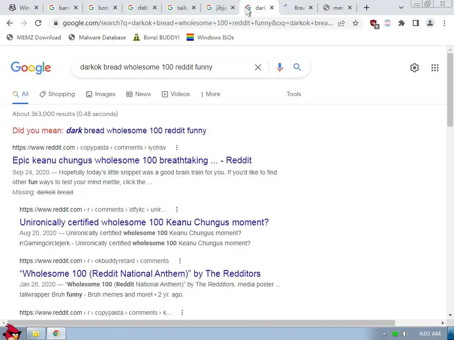454x340 pixels.
Task: Close the 'tails' tab
Action: [x=194, y=8]
